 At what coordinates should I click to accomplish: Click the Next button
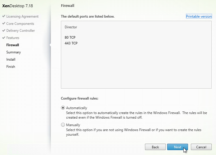(178, 147)
